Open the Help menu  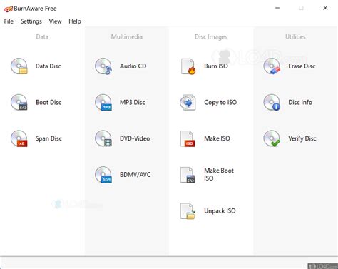click(75, 21)
